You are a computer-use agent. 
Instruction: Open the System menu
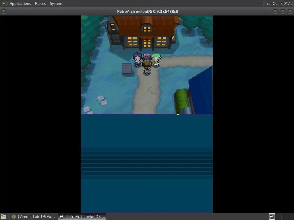click(56, 3)
